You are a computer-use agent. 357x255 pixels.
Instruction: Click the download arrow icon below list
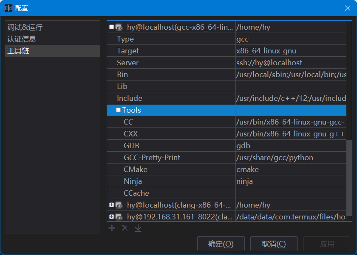(x=138, y=228)
